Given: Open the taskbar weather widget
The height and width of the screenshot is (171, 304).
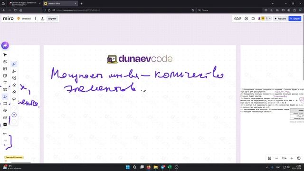Looking at the screenshot, I should click(11, 167).
